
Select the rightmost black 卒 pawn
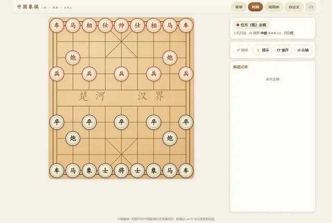(x=186, y=122)
